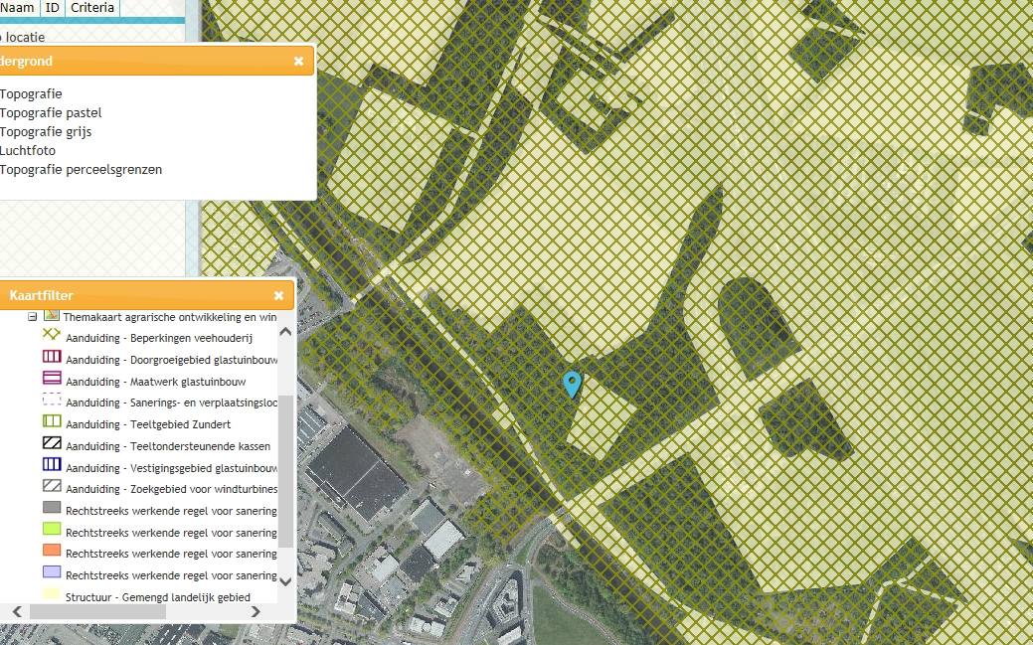
Task: Click the Kaartfilter scroll left arrow
Action: [x=17, y=612]
